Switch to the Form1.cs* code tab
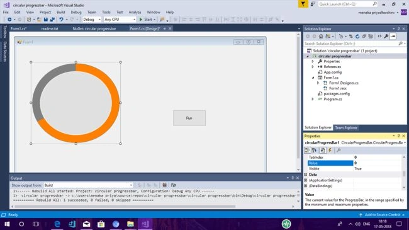 pyautogui.click(x=18, y=29)
